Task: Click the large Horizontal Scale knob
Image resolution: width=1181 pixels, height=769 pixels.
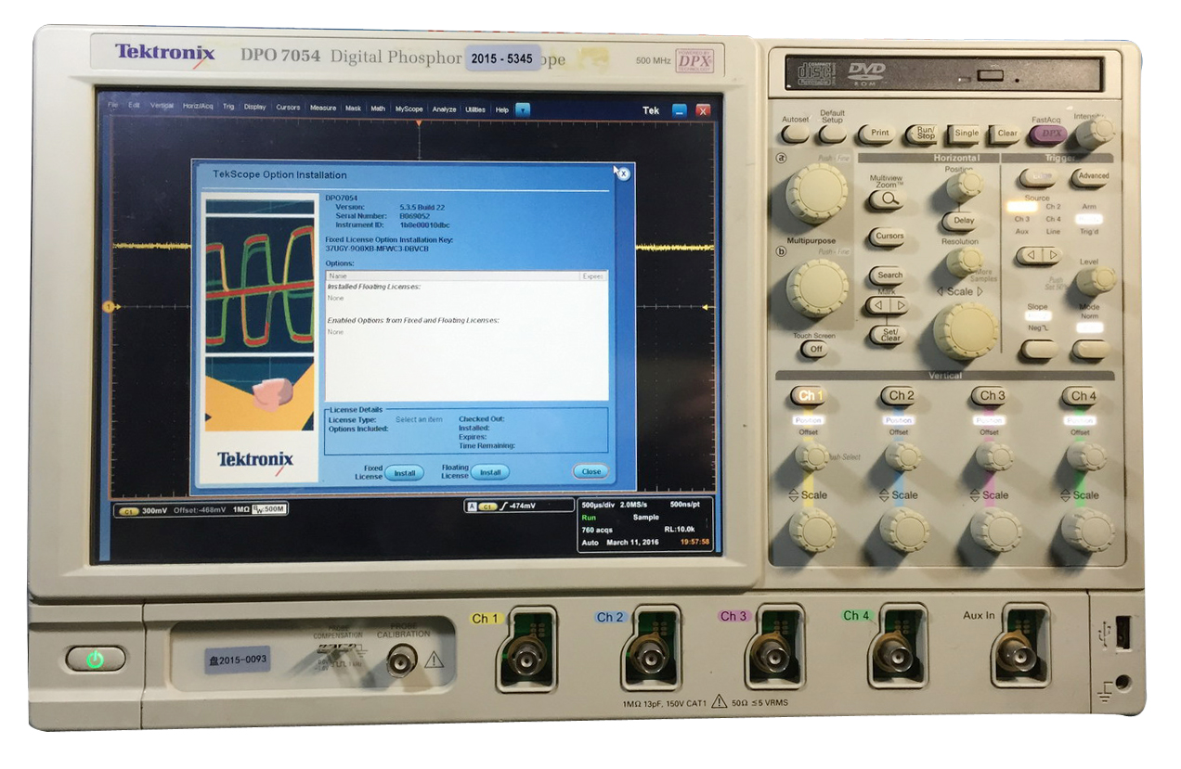Action: point(966,331)
